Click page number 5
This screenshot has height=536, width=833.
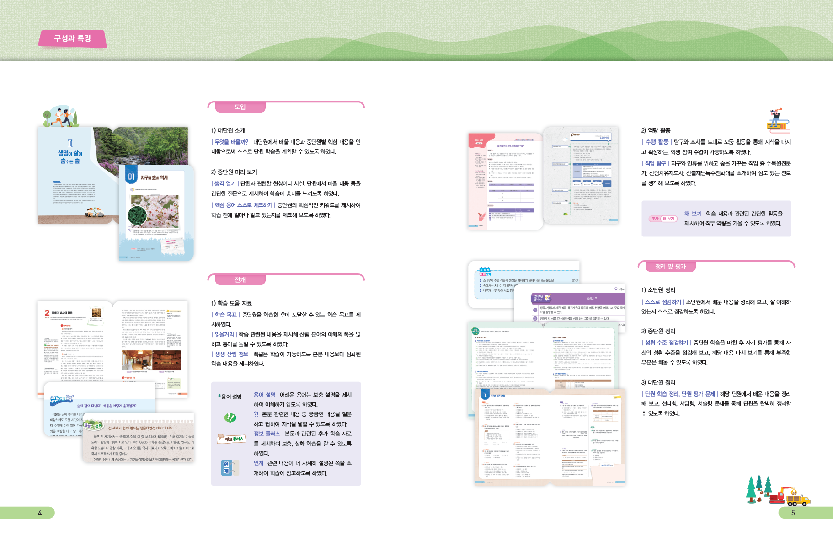[x=793, y=513]
